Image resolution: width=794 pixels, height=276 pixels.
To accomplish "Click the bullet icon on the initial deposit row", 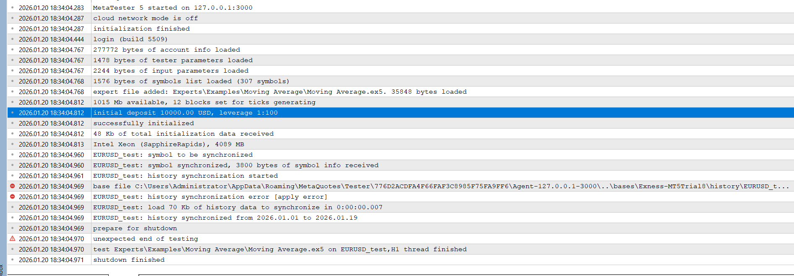I will tap(13, 113).
